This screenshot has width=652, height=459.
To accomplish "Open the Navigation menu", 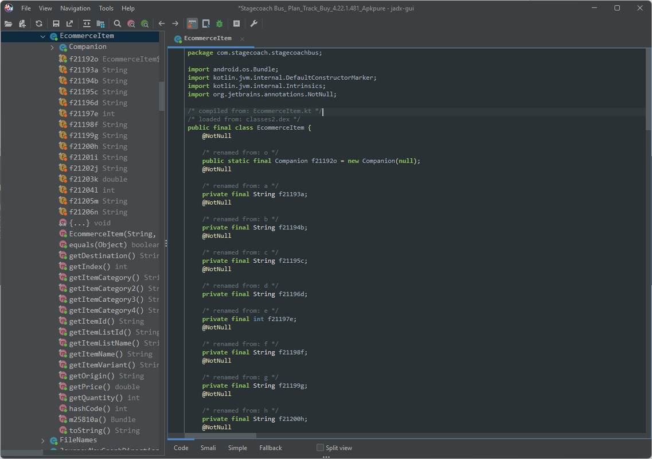I will [75, 8].
